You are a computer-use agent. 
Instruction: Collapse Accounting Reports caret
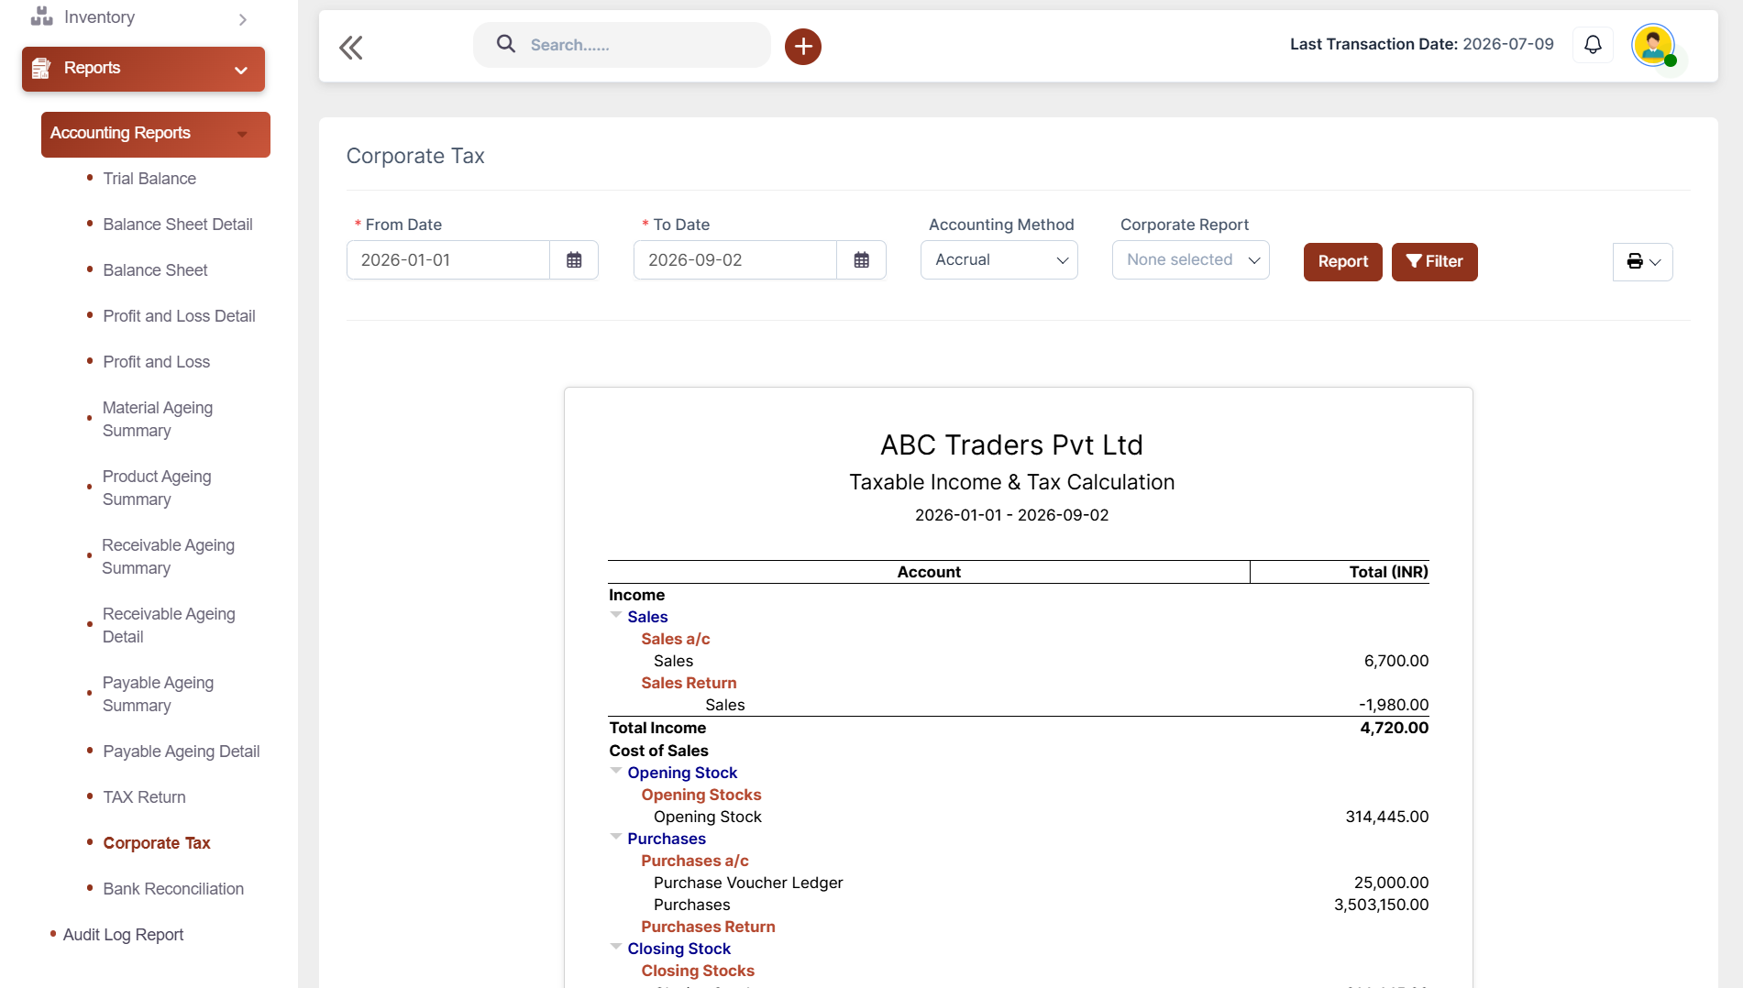tap(242, 135)
